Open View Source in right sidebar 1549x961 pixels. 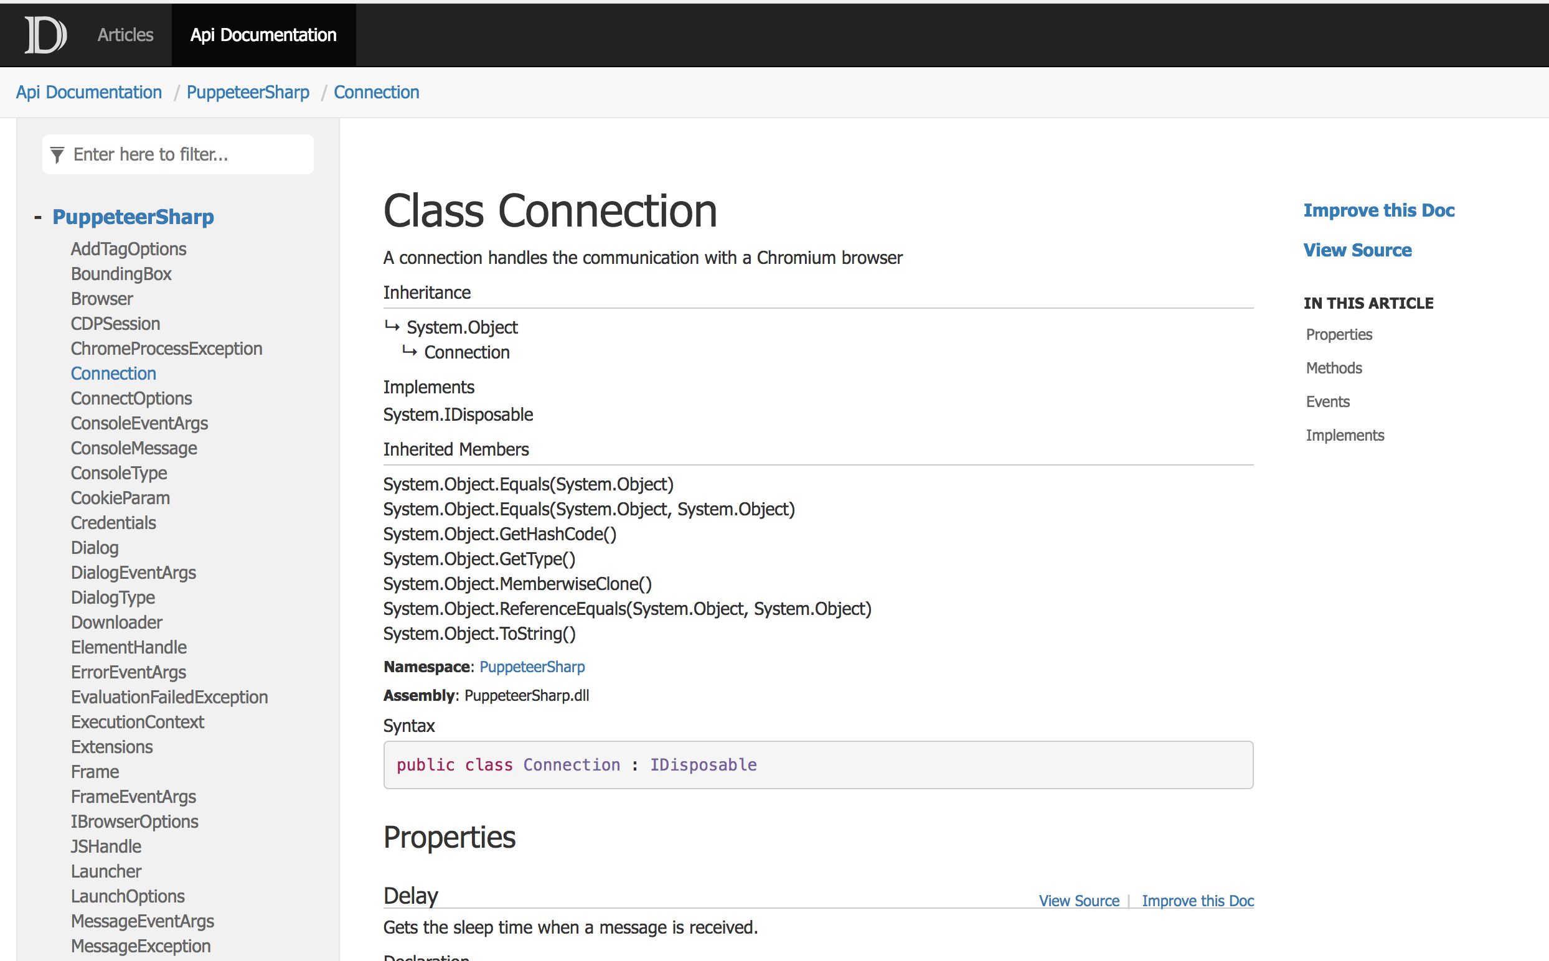point(1357,250)
